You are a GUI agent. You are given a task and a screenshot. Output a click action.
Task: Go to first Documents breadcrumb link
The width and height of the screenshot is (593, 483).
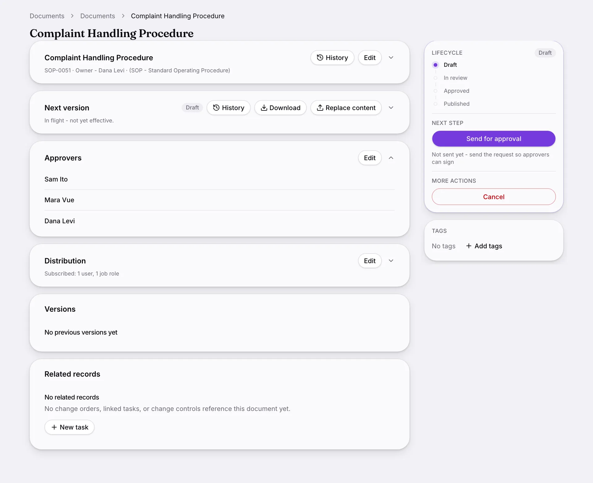click(x=47, y=16)
